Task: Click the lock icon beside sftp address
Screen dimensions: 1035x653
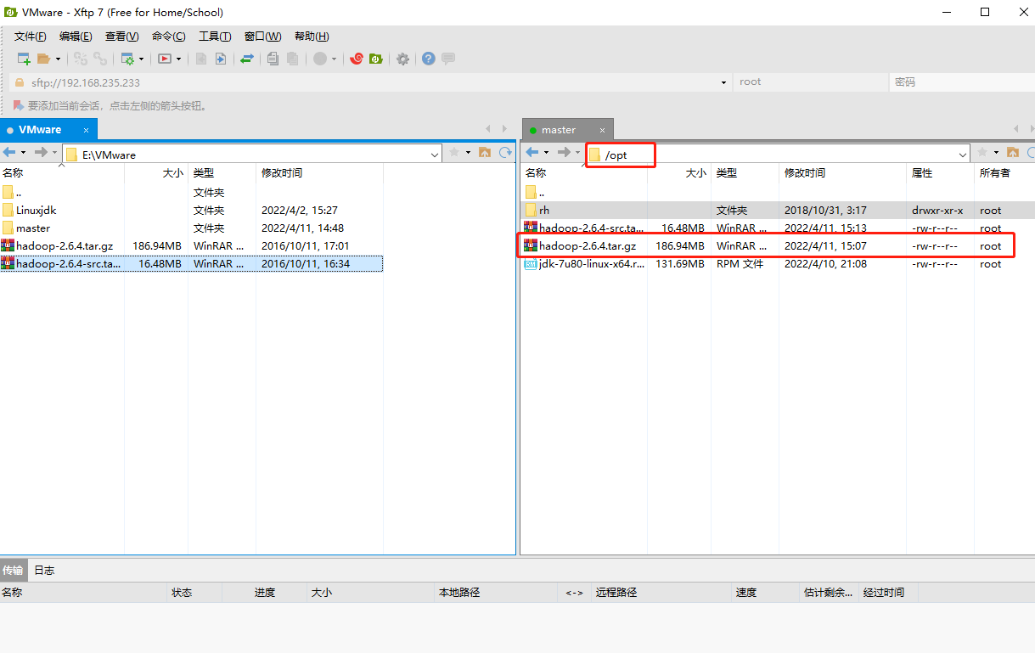Action: click(x=20, y=82)
